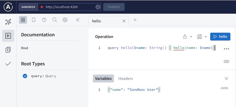This screenshot has height=107, width=236.
Task: Open the search magnifier icon
Action: (55, 20)
